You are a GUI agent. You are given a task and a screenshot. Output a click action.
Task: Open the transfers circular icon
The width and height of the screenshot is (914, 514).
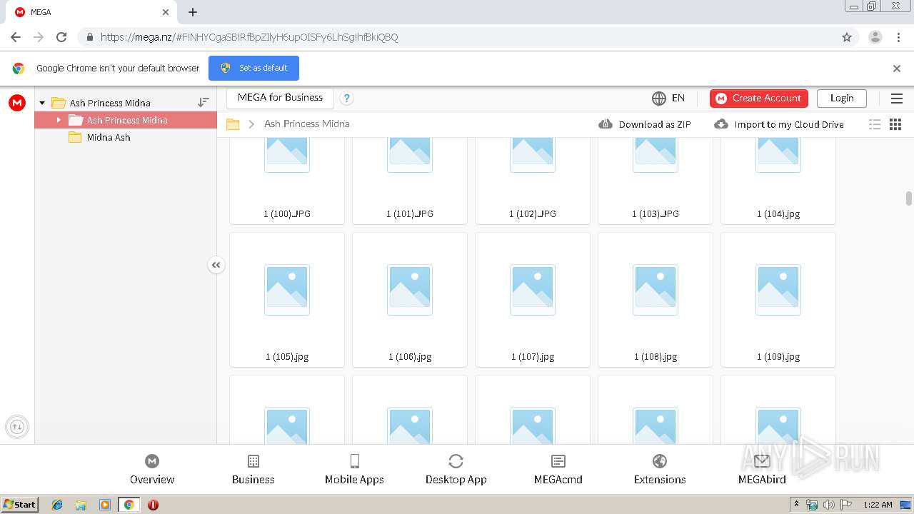coord(17,427)
